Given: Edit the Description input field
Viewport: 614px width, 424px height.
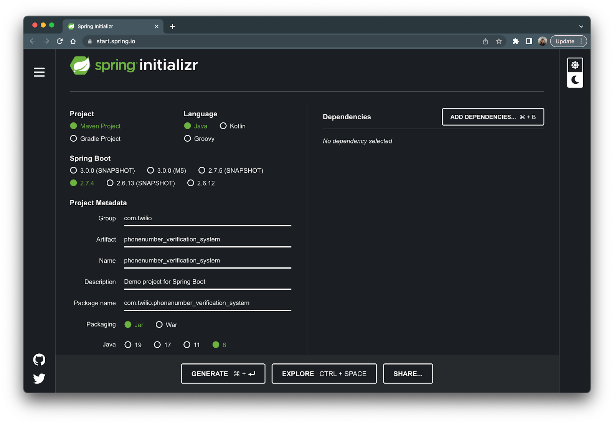Looking at the screenshot, I should [208, 282].
